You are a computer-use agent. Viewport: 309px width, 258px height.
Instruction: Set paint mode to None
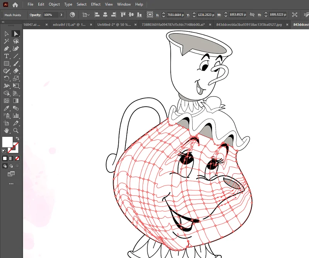click(x=17, y=158)
